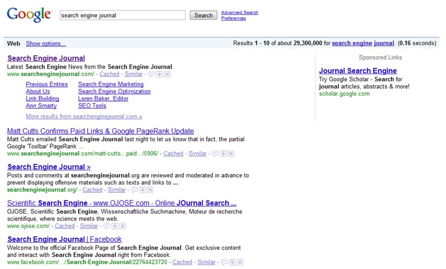The height and width of the screenshot is (269, 446).
Task: Open Similar link for Matt Cutts result
Action: 197,154
